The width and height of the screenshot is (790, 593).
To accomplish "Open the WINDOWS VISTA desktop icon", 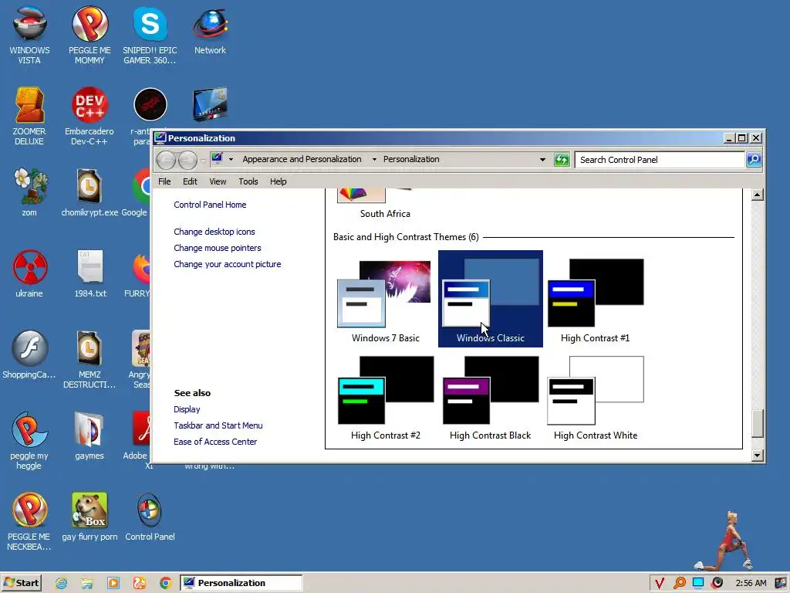I will [x=29, y=36].
